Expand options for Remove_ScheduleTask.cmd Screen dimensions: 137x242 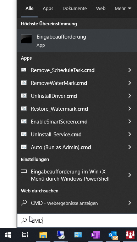130,70
